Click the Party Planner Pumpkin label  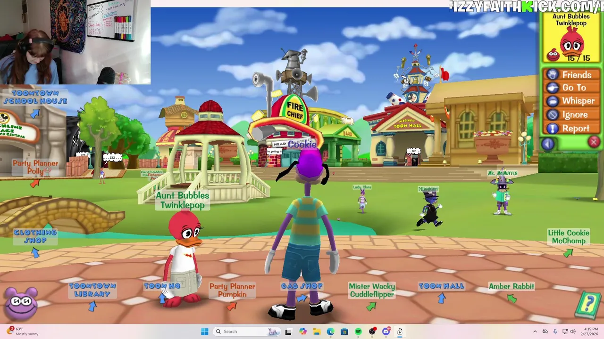tap(232, 290)
